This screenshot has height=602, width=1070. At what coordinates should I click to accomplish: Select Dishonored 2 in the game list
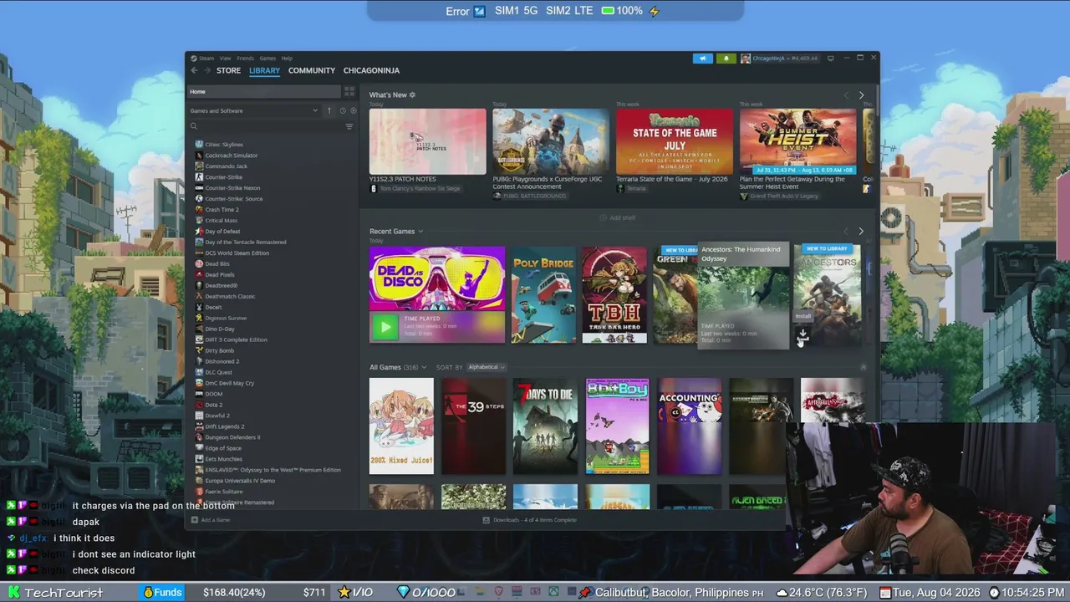coord(222,361)
